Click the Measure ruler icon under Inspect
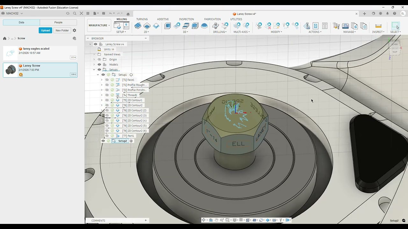 pos(378,26)
